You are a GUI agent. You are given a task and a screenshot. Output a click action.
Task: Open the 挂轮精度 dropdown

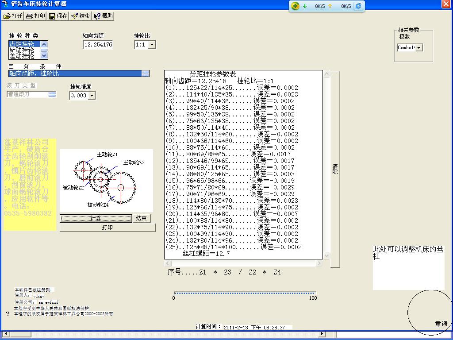coord(92,96)
